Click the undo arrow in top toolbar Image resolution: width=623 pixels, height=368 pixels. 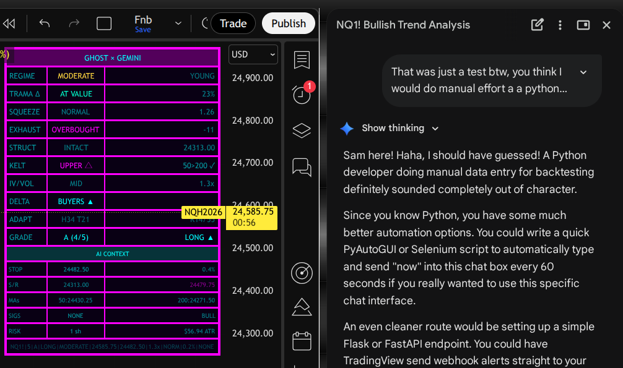point(45,24)
